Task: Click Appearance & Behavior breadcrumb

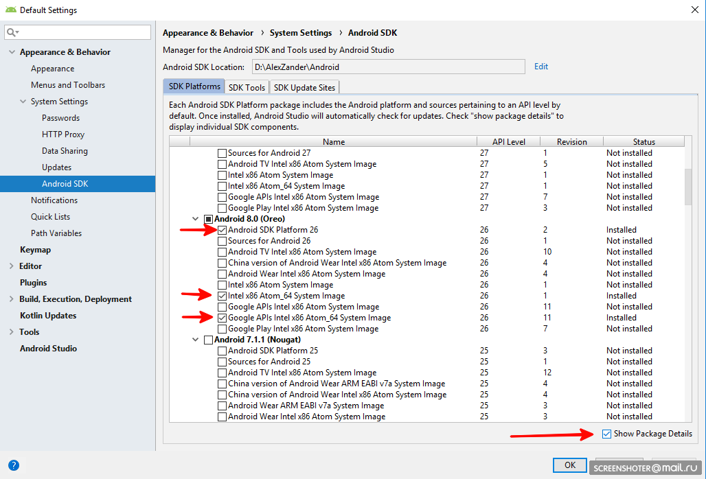Action: pyautogui.click(x=208, y=33)
